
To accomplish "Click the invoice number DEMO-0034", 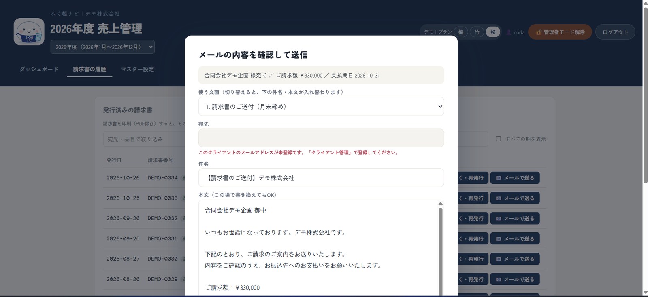I will pyautogui.click(x=162, y=178).
